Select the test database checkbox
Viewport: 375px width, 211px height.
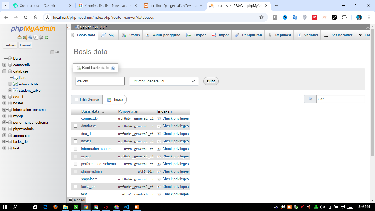75,194
